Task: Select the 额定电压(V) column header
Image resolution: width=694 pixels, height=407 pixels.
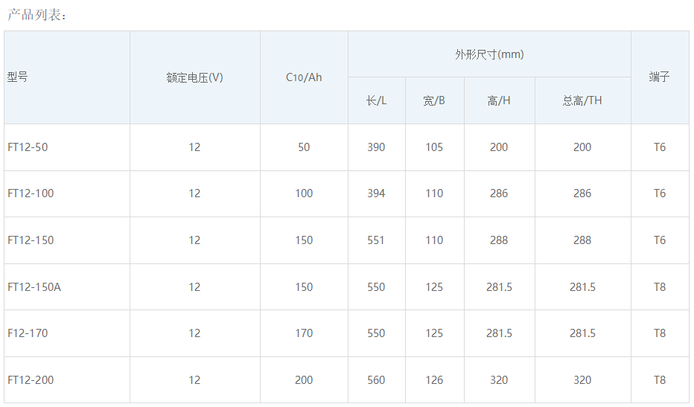Action: point(194,77)
